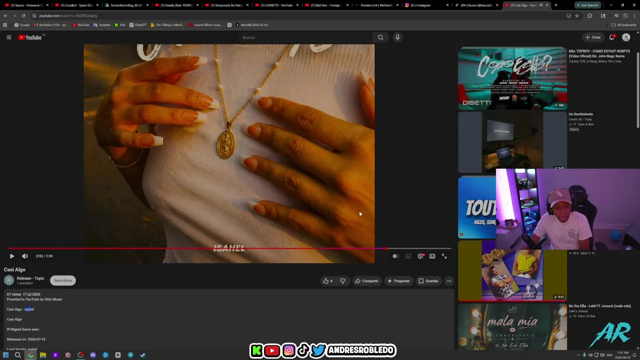Click the address bar URL
This screenshot has width=640, height=360.
[x=68, y=15]
